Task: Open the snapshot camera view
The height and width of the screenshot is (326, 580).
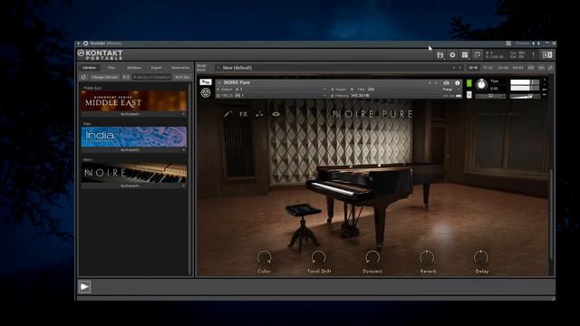Action: [x=447, y=82]
